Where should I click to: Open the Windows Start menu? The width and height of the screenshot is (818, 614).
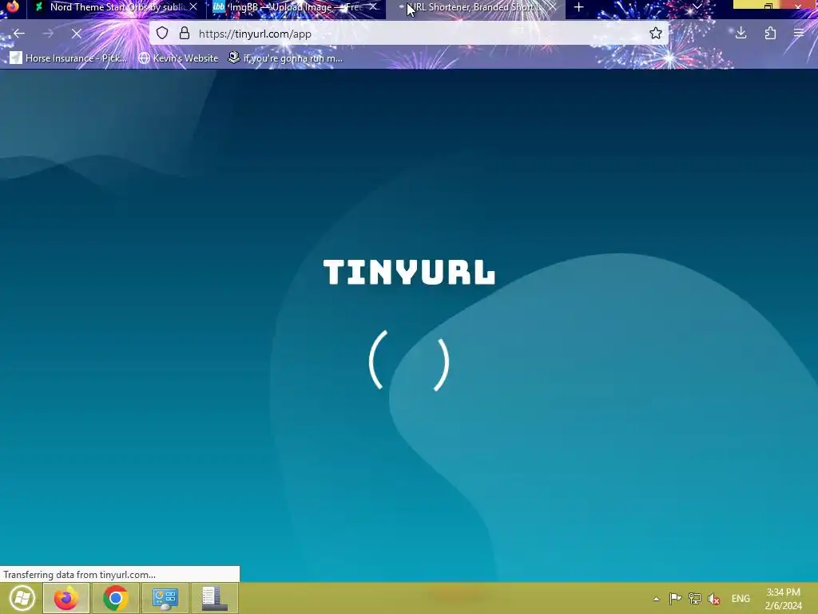pos(22,598)
